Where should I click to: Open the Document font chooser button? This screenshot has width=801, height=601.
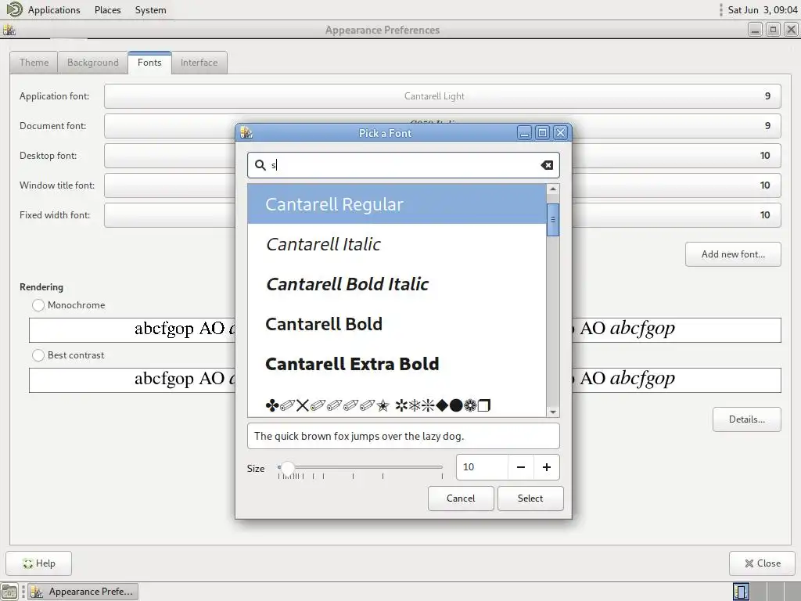(443, 126)
